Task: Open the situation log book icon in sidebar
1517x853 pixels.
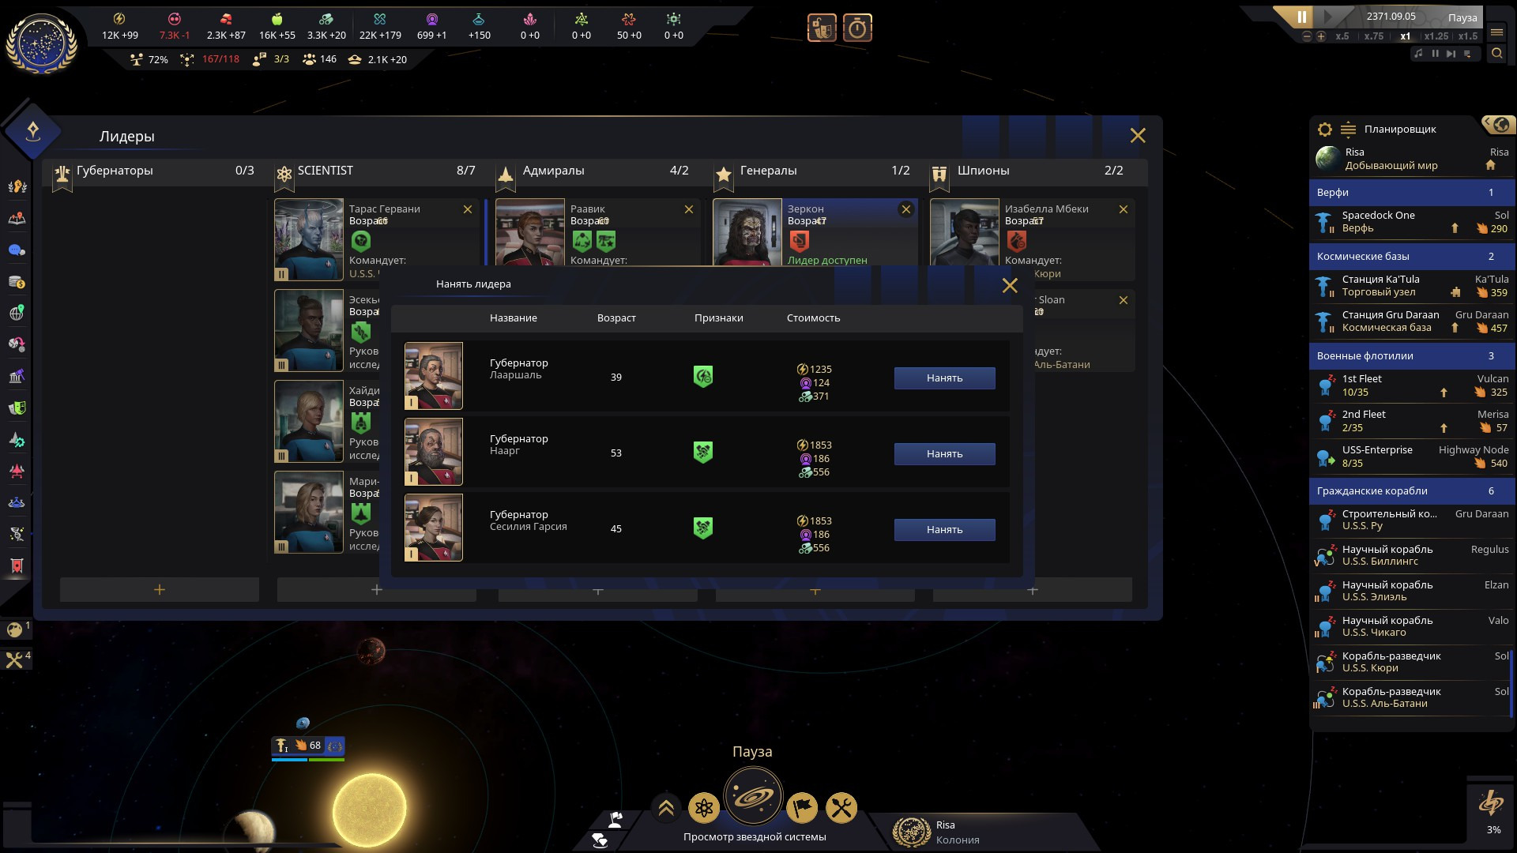Action: click(x=17, y=219)
